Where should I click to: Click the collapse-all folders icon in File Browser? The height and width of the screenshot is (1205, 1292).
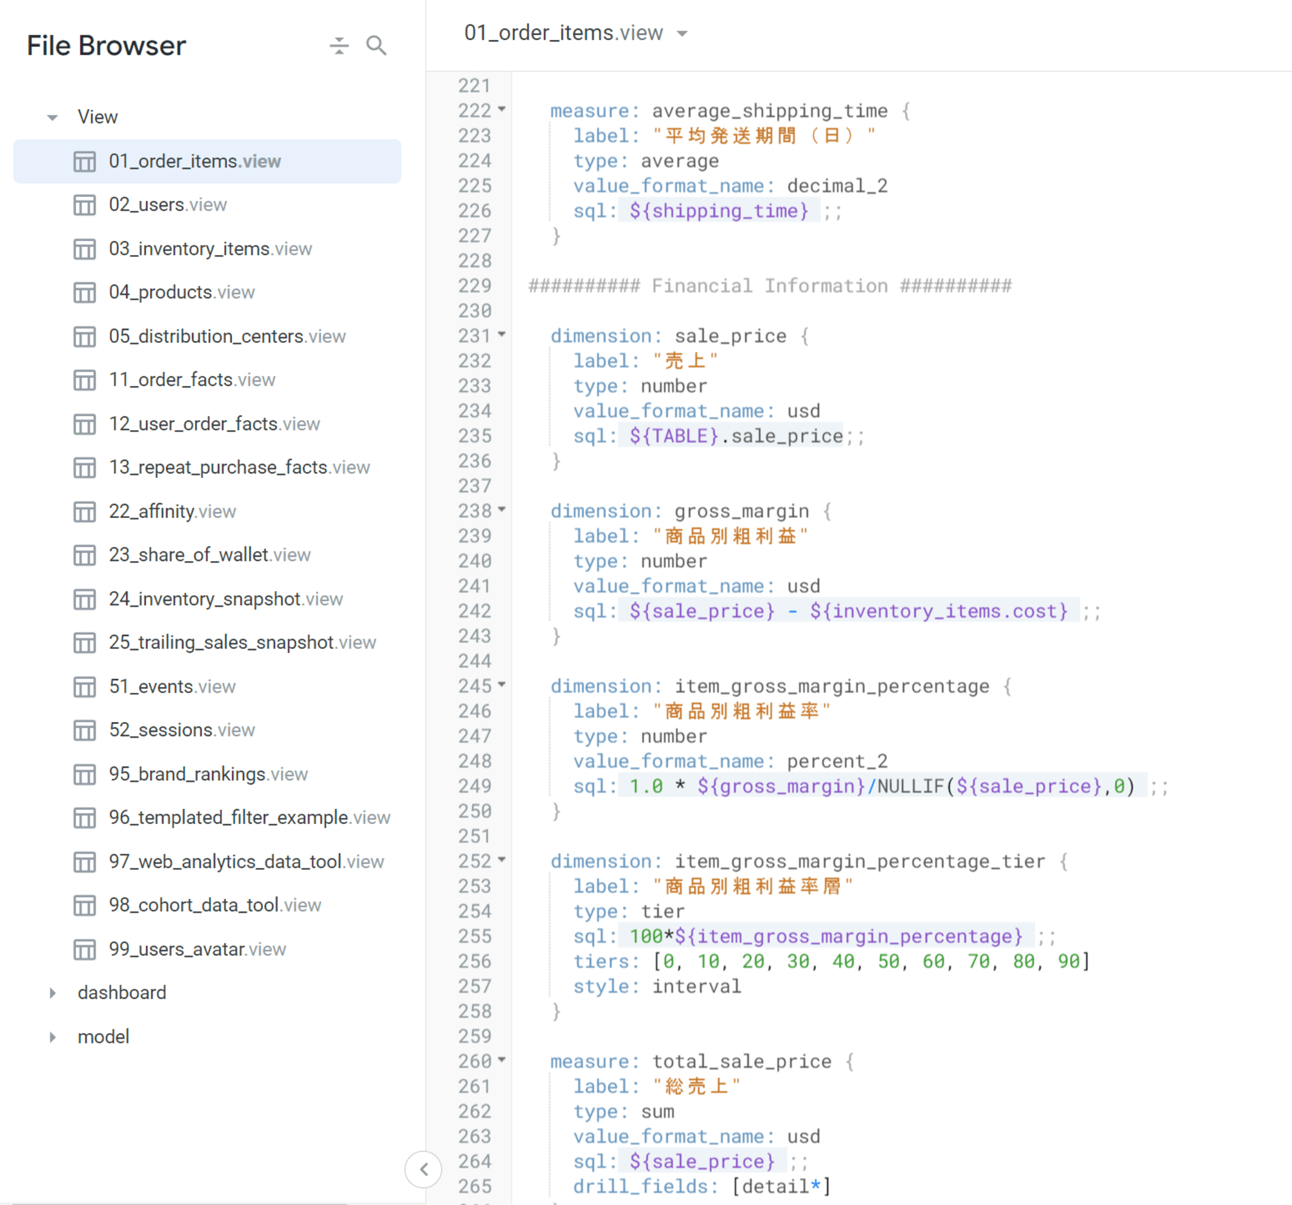click(339, 45)
